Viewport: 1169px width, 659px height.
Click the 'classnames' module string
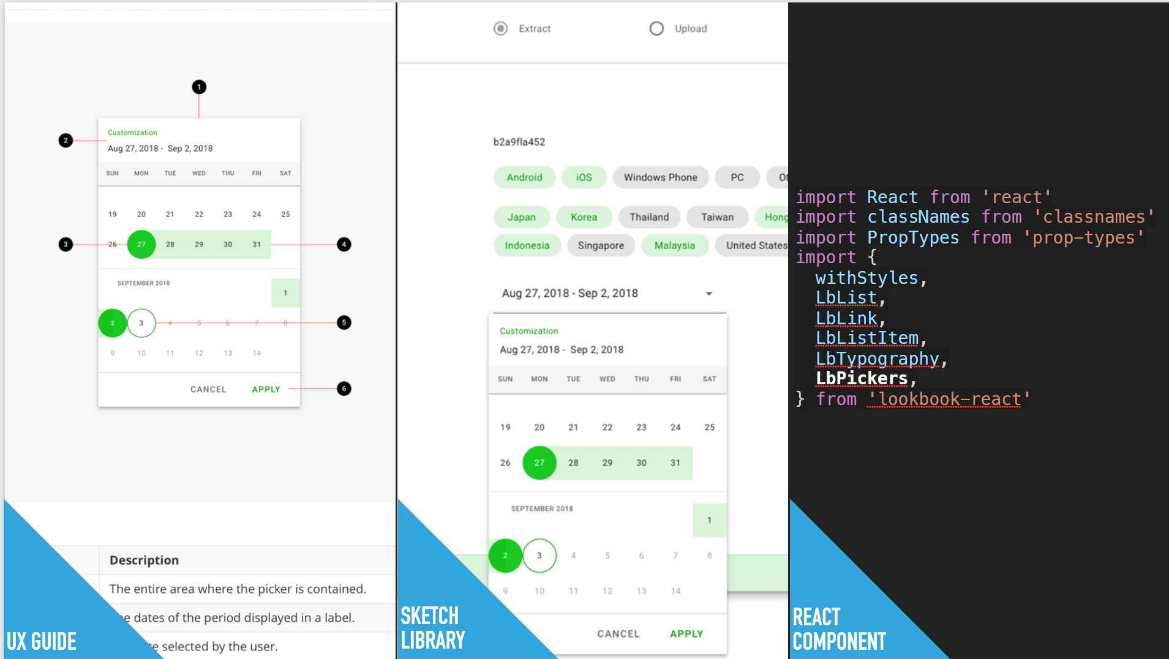coord(1094,217)
